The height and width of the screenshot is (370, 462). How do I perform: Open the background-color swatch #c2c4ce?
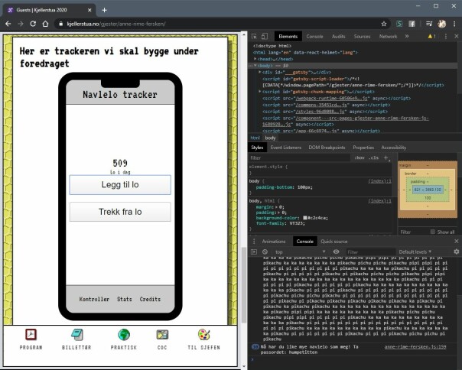tap(305, 218)
